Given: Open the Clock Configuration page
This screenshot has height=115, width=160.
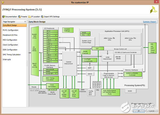Looking at the screenshot, I should pyautogui.click(x=10, y=45).
